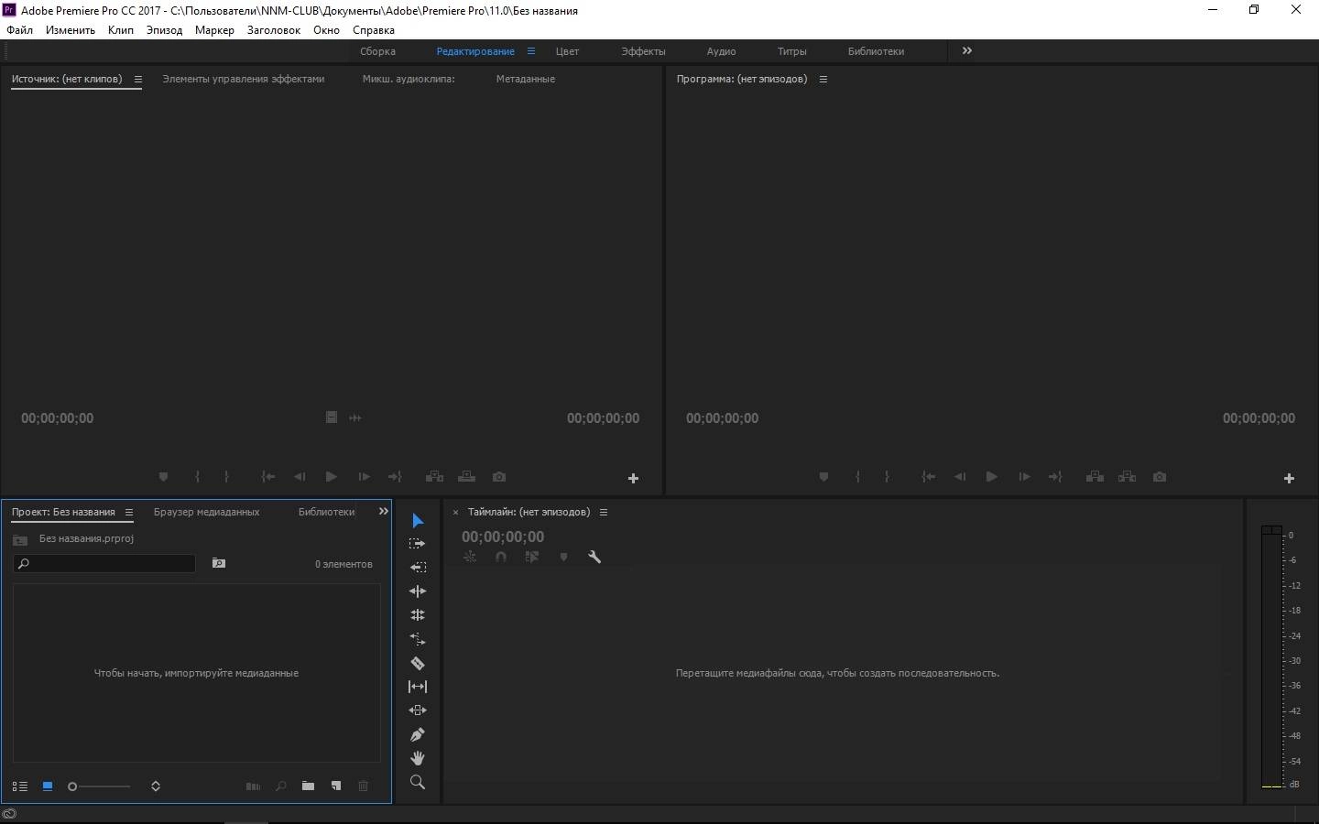Viewport: 1319px width, 824px height.
Task: Export frame camera icon in Program monitor
Action: coord(1160,477)
